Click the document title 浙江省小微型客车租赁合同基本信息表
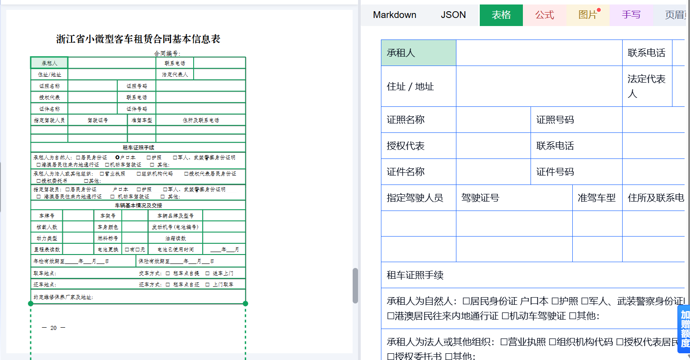This screenshot has height=360, width=690. coord(138,39)
